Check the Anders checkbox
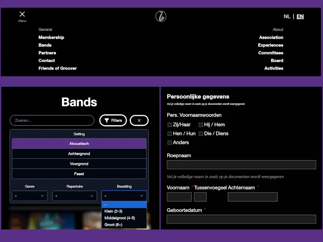 point(170,143)
